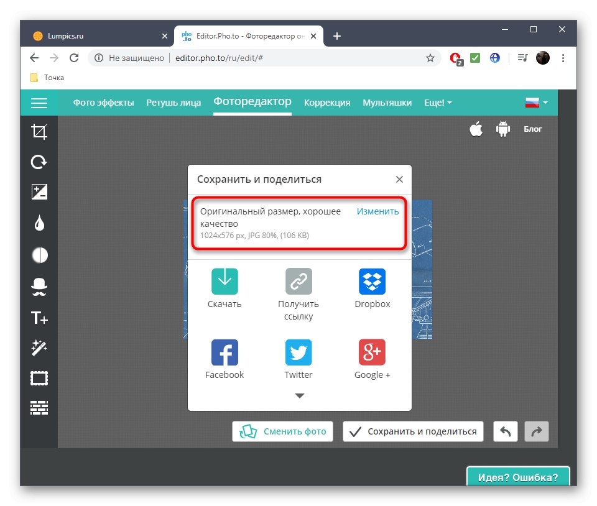597x506 pixels.
Task: Share to Google +
Action: click(372, 352)
